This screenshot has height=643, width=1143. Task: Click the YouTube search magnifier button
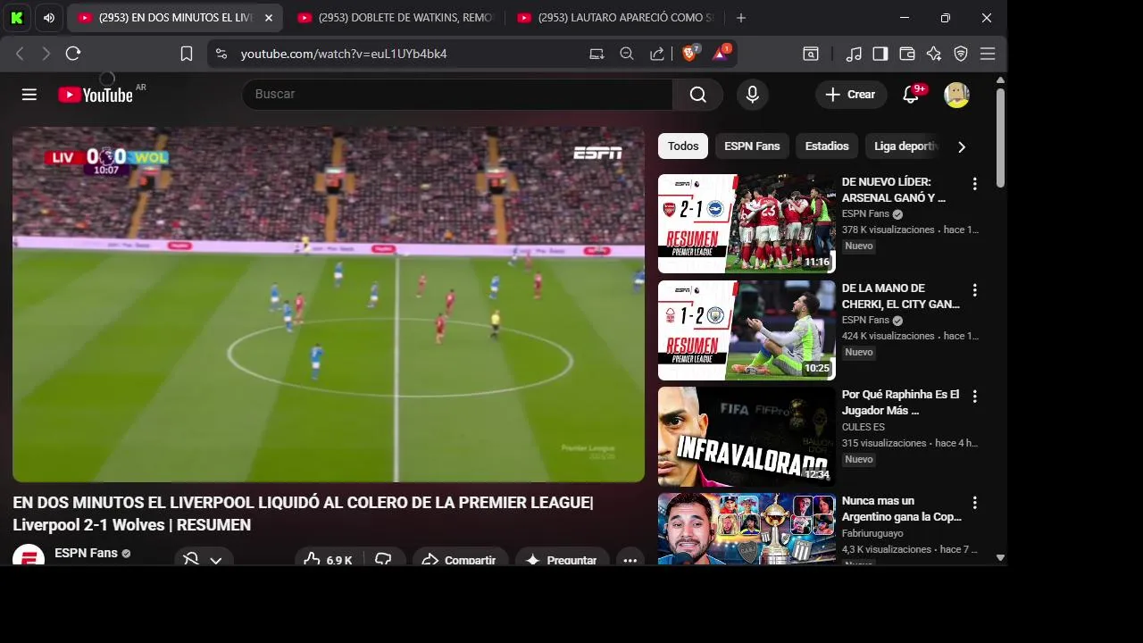click(x=698, y=95)
